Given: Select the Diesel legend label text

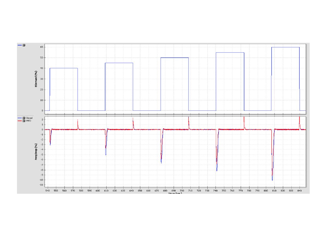Looking at the screenshot, I should pyautogui.click(x=29, y=118).
